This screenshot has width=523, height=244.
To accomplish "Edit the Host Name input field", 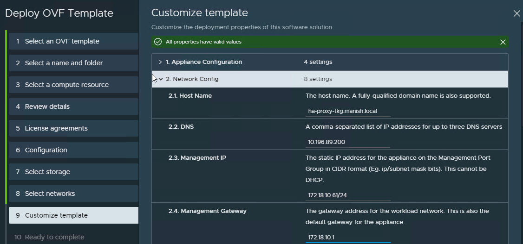I will pos(347,111).
